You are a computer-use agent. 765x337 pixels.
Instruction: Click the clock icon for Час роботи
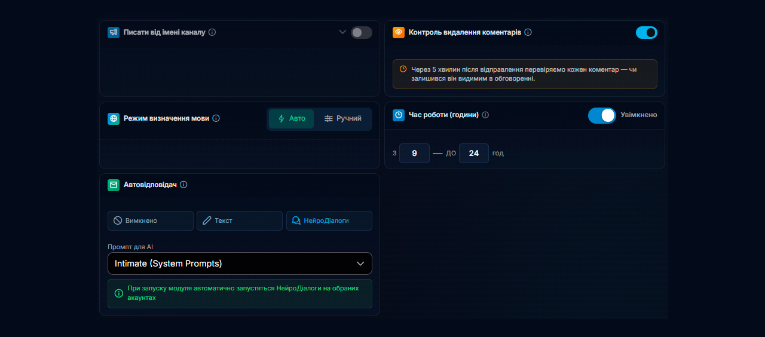[x=399, y=115]
